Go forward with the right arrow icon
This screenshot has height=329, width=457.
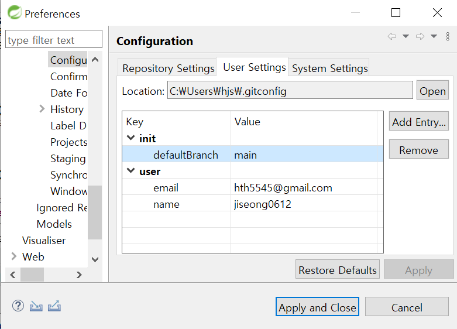tap(420, 36)
